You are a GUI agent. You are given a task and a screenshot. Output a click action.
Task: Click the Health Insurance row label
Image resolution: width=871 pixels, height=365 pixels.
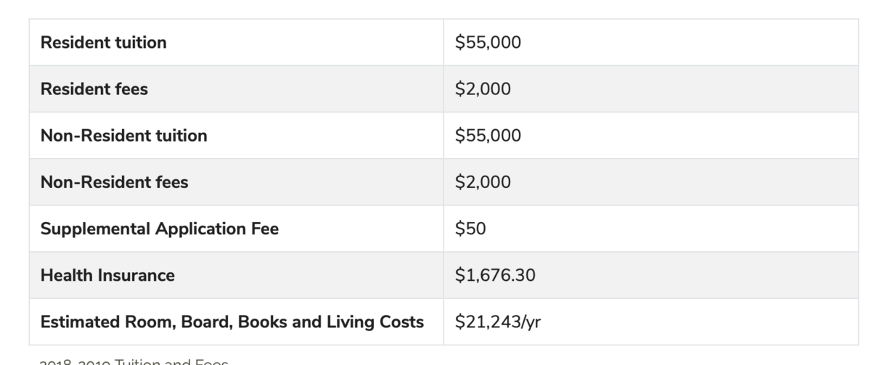click(107, 275)
